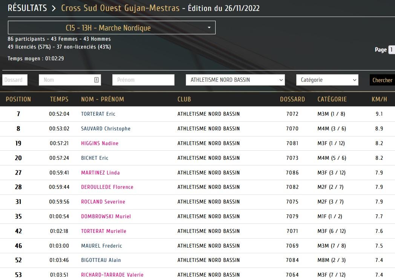The height and width of the screenshot is (280, 395).
Task: Open HIGGINS Nadine runner profile
Action: [100, 143]
